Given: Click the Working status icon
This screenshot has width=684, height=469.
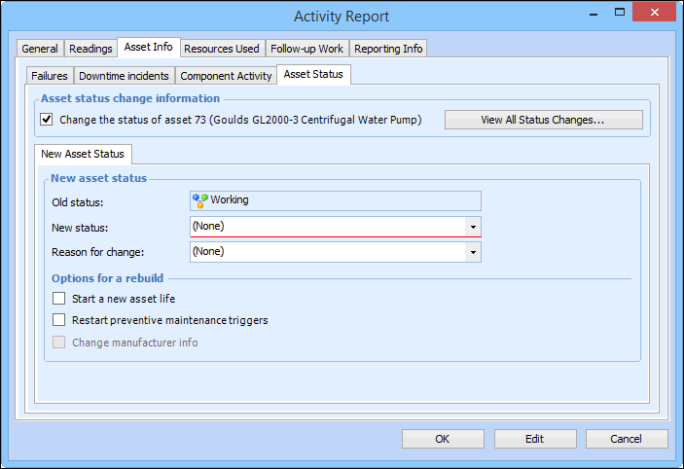Looking at the screenshot, I should pos(199,200).
